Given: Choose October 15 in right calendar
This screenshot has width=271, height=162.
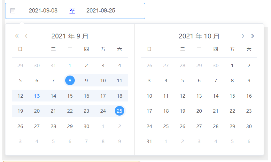Looking at the screenshot, I should [232, 96].
